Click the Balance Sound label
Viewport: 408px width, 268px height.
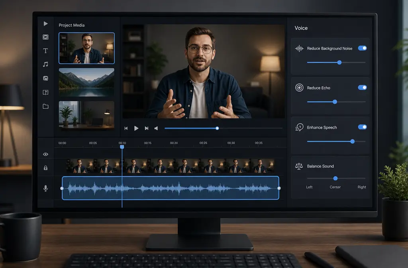coord(320,166)
